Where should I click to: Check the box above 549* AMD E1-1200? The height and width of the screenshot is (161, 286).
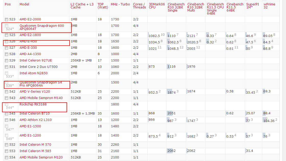(7, 135)
